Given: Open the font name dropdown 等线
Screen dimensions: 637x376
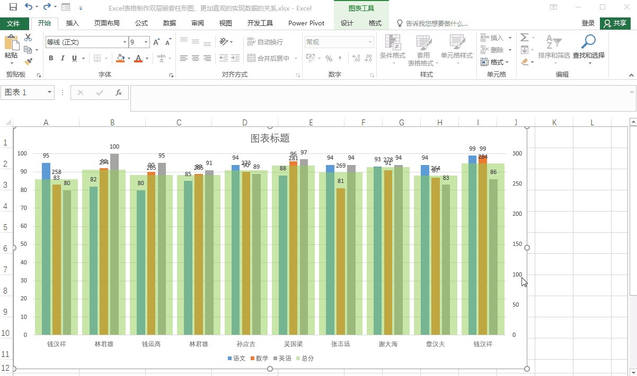Looking at the screenshot, I should 125,42.
